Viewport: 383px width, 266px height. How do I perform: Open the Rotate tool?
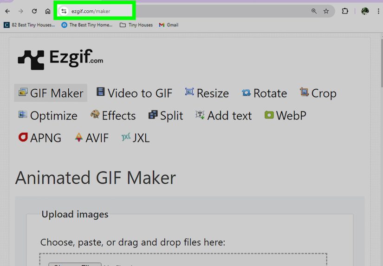click(x=264, y=93)
